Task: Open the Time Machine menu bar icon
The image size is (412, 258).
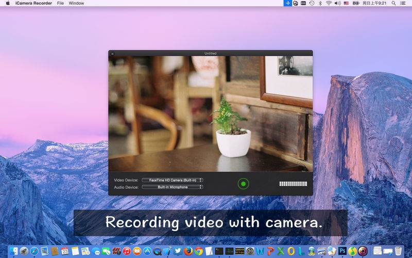Action: click(312, 3)
